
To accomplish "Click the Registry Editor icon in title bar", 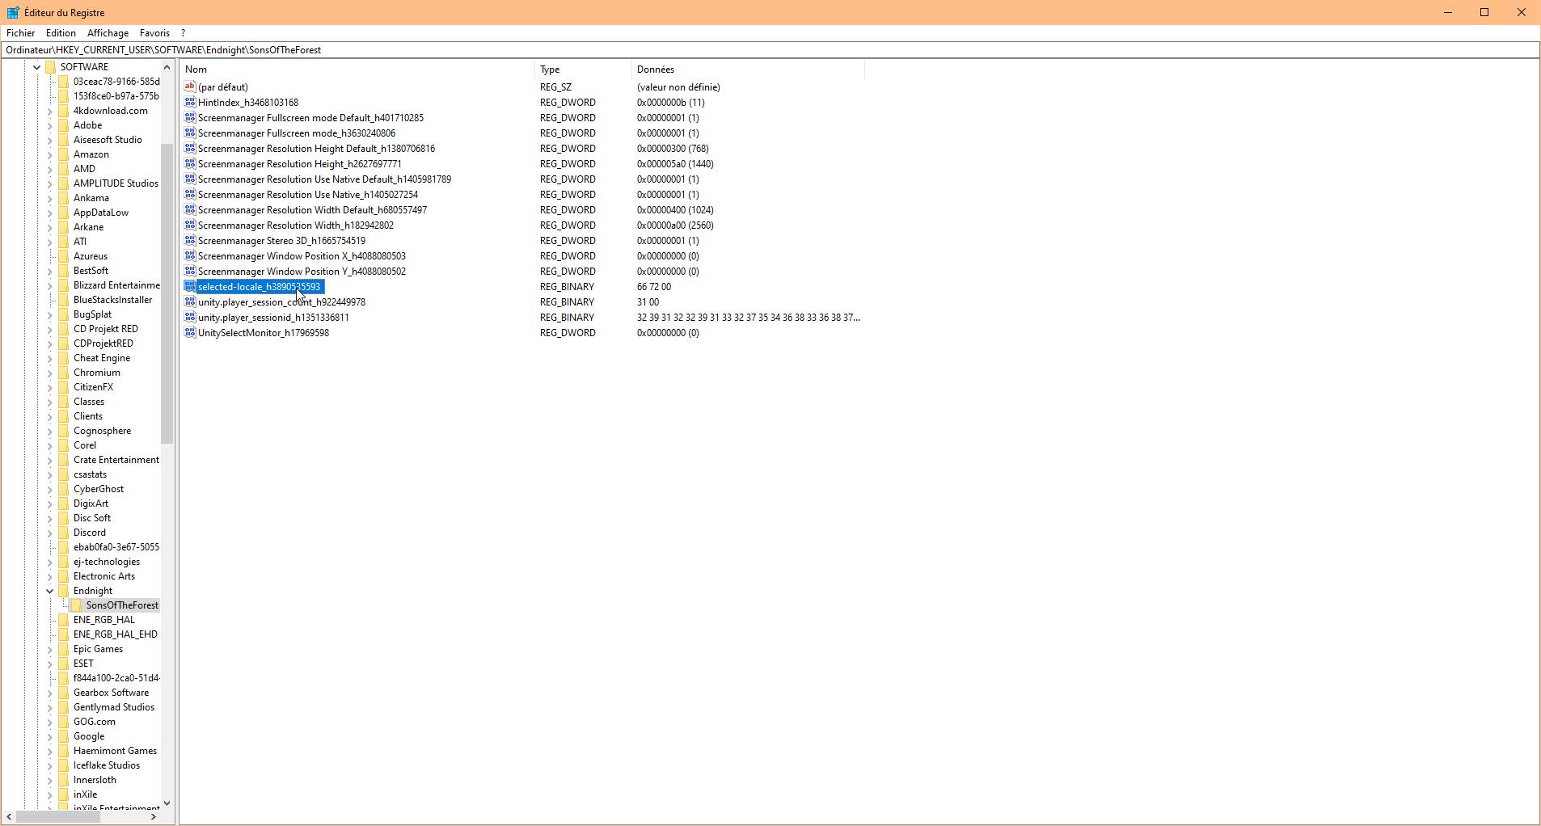I will click(x=11, y=12).
